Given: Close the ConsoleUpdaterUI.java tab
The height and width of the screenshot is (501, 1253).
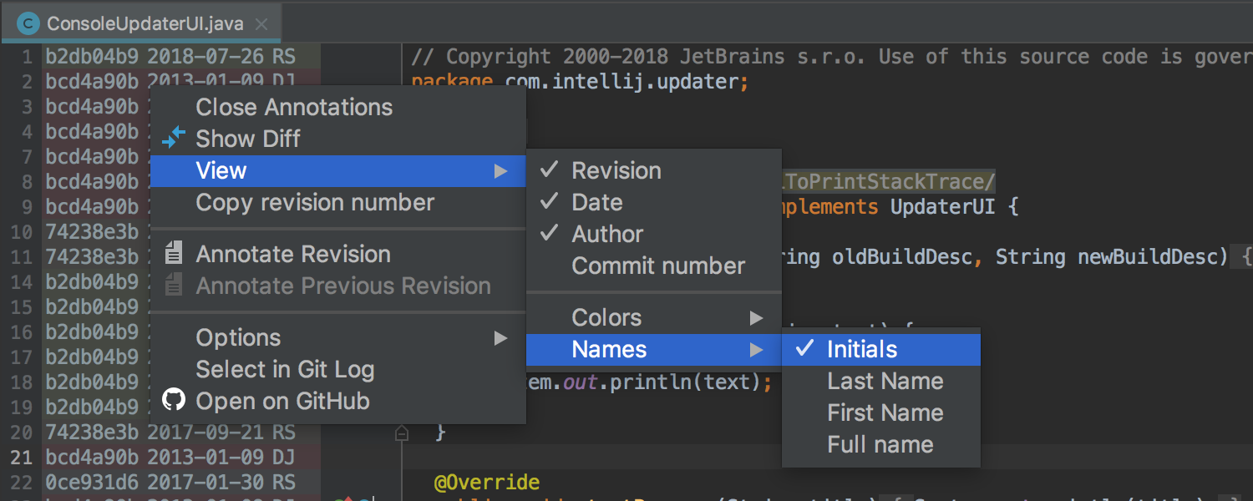Looking at the screenshot, I should [261, 23].
